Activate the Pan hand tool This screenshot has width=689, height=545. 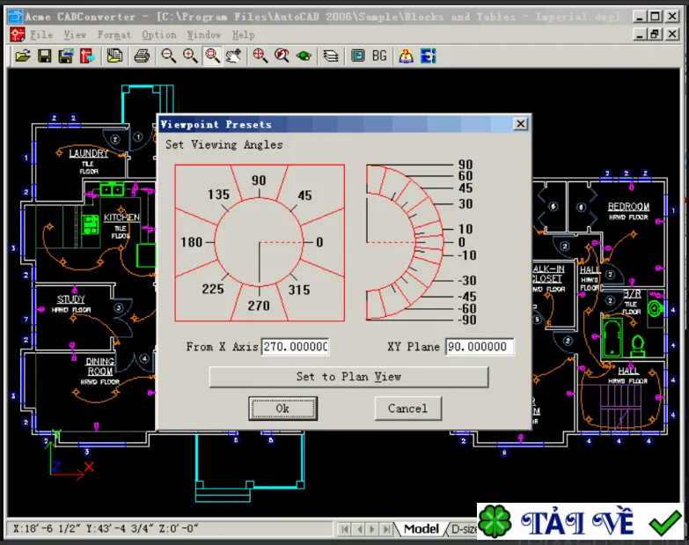[x=233, y=55]
